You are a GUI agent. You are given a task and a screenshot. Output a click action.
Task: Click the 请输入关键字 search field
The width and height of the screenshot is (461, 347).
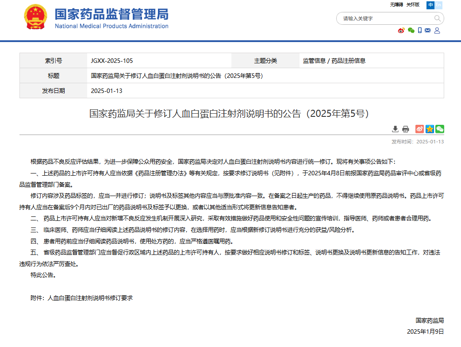click(385, 19)
